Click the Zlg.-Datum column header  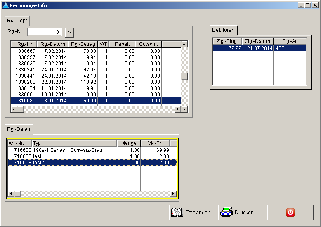[257, 41]
